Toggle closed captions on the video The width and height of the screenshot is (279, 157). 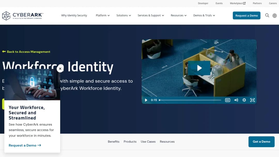pyautogui.click(x=228, y=100)
